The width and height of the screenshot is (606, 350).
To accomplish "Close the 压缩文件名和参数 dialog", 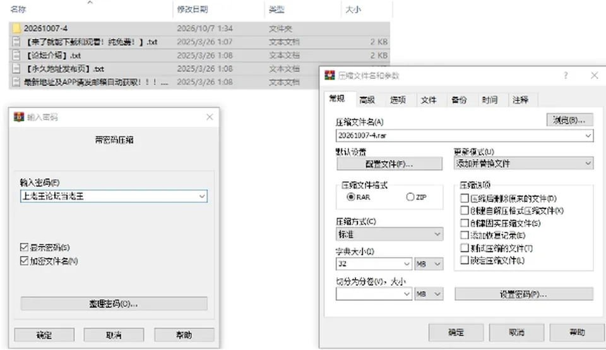I will (595, 75).
